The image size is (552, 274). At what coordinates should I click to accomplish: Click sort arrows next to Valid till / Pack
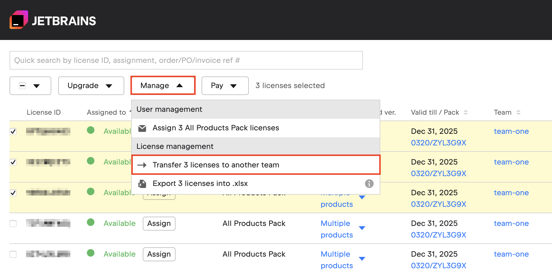pyautogui.click(x=466, y=112)
